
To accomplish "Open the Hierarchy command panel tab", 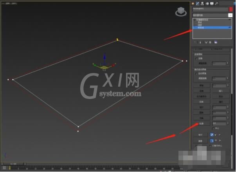I will click(x=202, y=4).
